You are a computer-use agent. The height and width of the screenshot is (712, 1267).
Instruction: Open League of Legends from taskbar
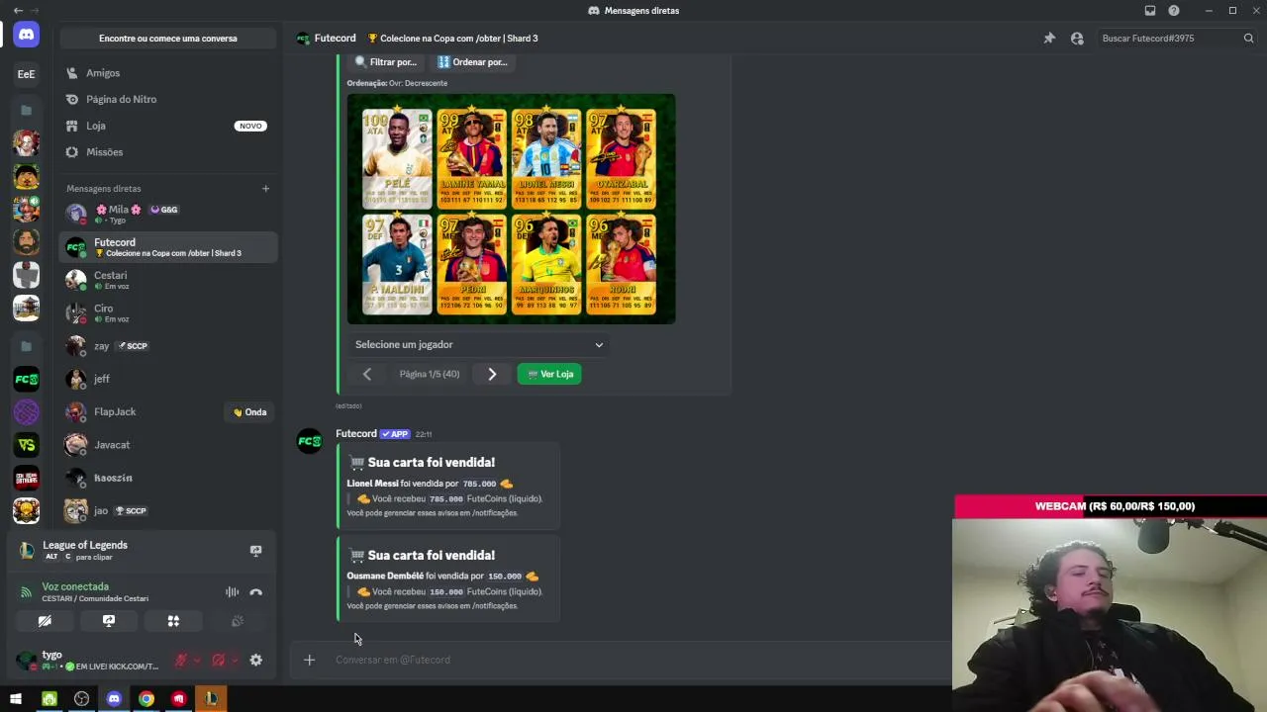point(211,699)
